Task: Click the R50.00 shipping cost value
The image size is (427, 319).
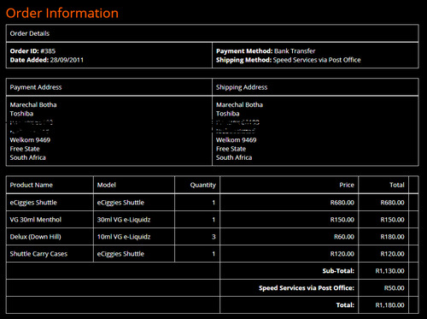Action: click(x=394, y=288)
